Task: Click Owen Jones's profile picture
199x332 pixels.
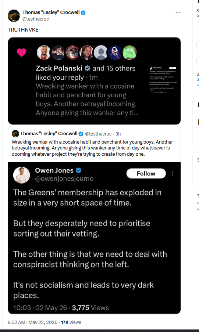Action: click(21, 175)
